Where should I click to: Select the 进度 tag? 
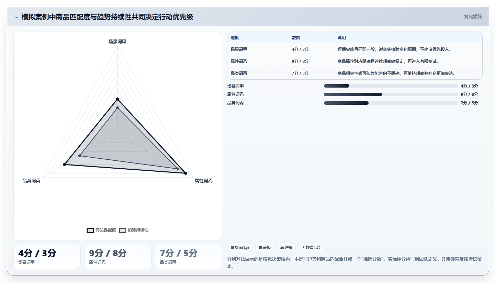[286, 247]
